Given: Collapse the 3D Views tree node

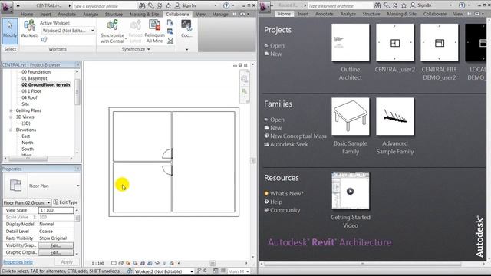Looking at the screenshot, I should point(11,117).
